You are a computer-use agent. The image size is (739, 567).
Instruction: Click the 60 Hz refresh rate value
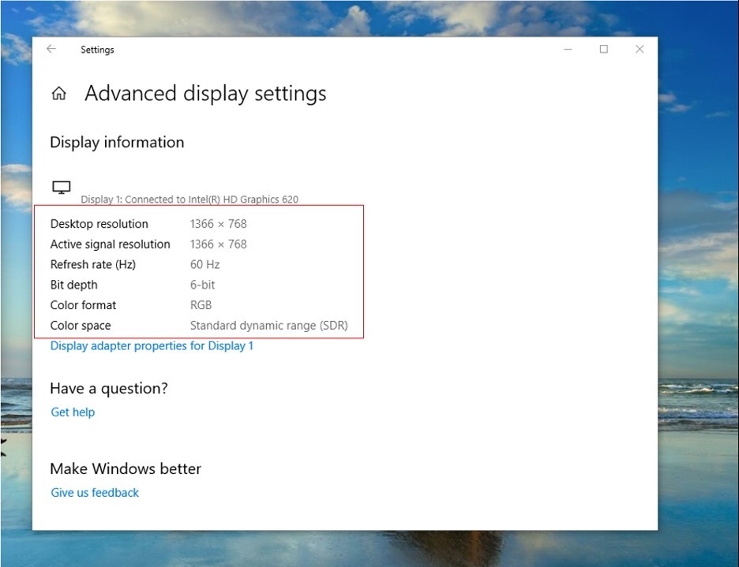pyautogui.click(x=204, y=265)
